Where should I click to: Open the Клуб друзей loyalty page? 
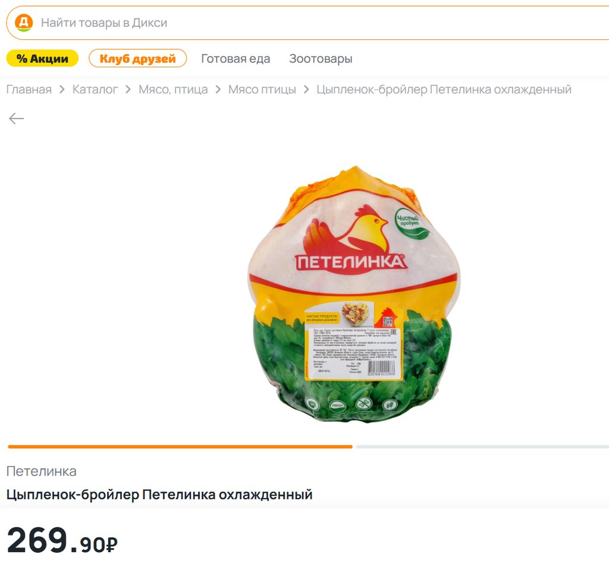pyautogui.click(x=137, y=59)
